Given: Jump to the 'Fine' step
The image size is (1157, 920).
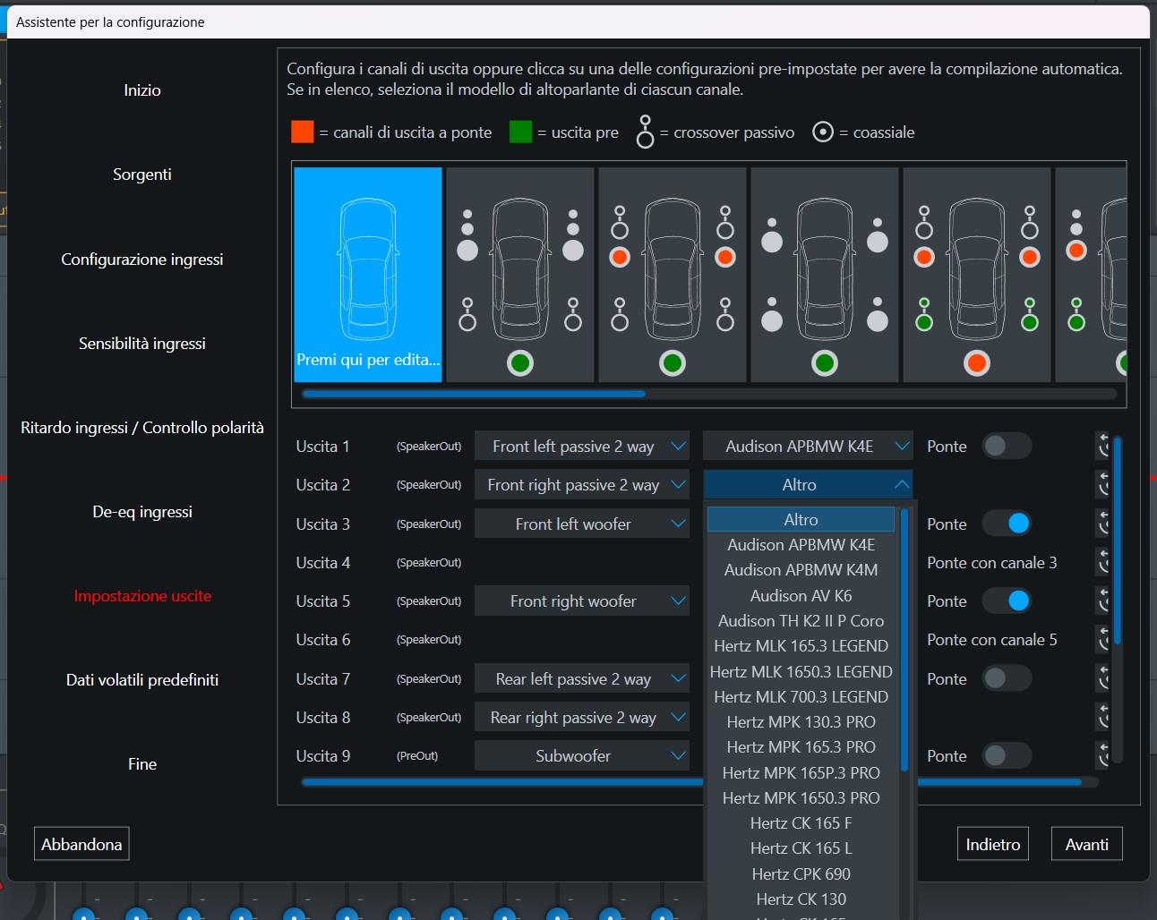Looking at the screenshot, I should [x=142, y=763].
